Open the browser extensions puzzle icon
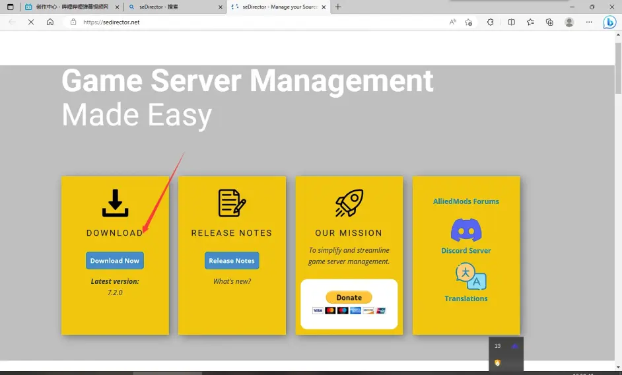The width and height of the screenshot is (622, 375). [491, 22]
